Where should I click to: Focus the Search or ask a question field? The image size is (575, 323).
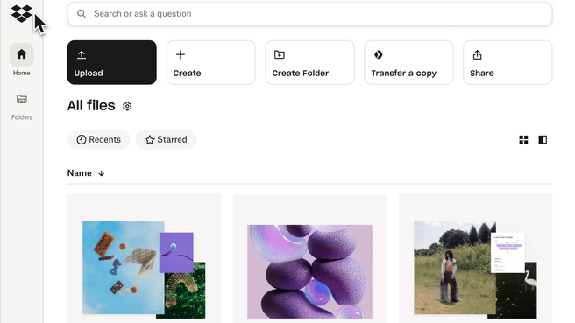click(309, 14)
